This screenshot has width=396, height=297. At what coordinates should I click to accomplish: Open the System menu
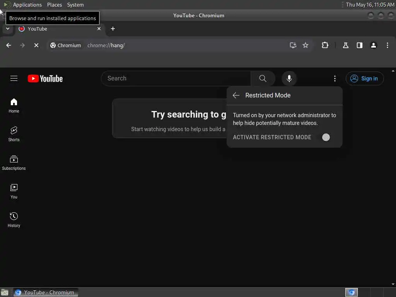click(75, 5)
